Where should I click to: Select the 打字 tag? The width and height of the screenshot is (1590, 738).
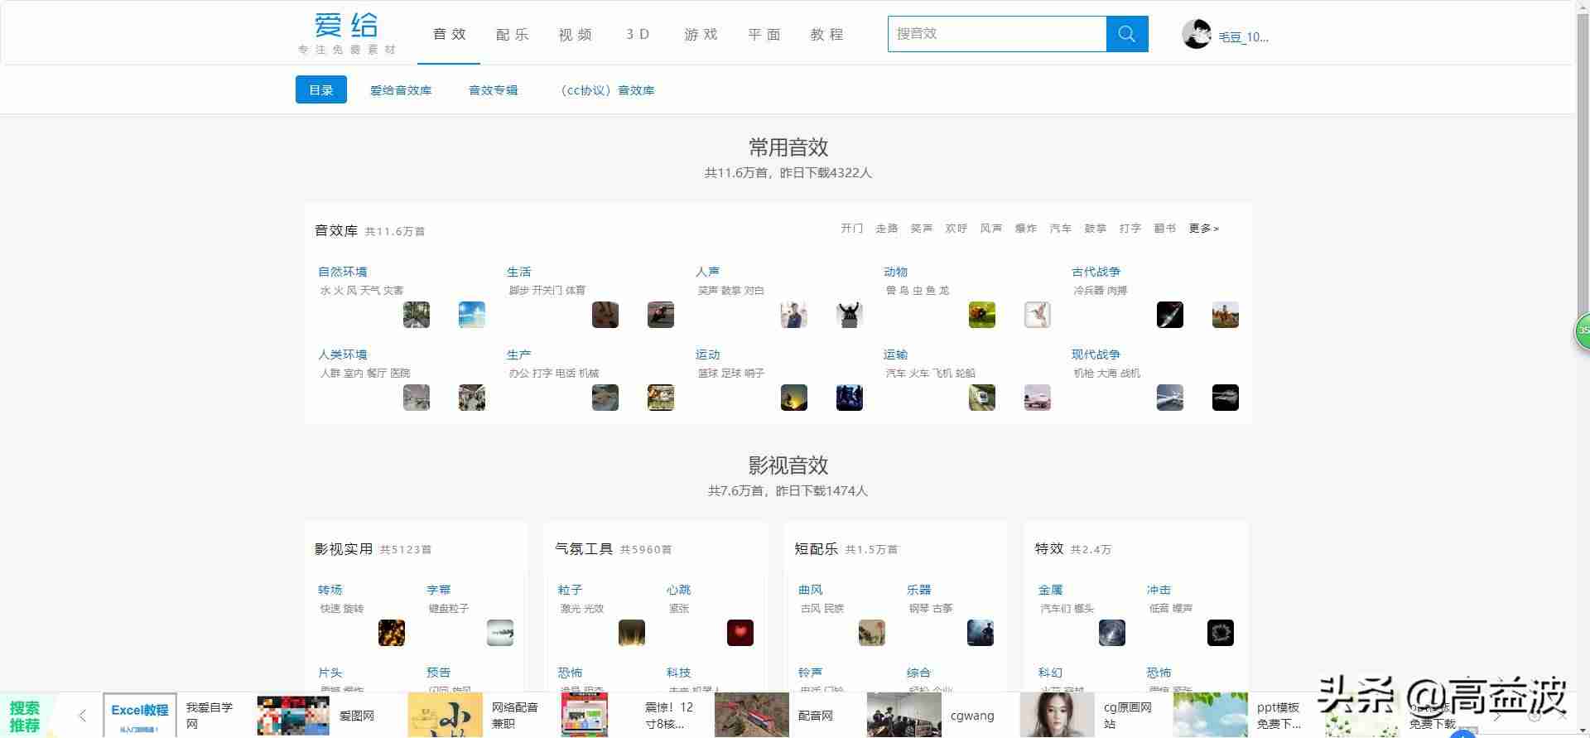(x=1130, y=229)
